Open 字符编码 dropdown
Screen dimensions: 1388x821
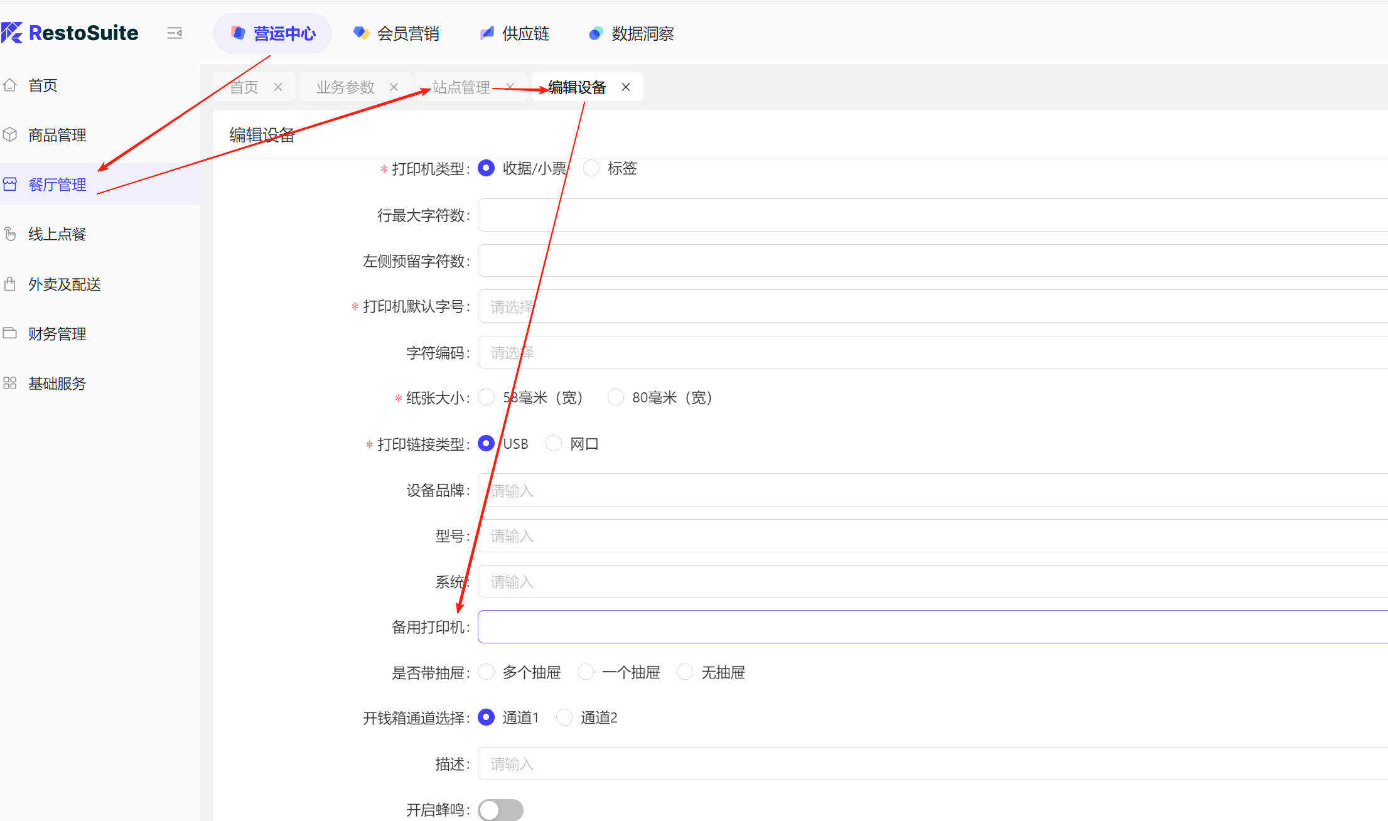pyautogui.click(x=933, y=352)
